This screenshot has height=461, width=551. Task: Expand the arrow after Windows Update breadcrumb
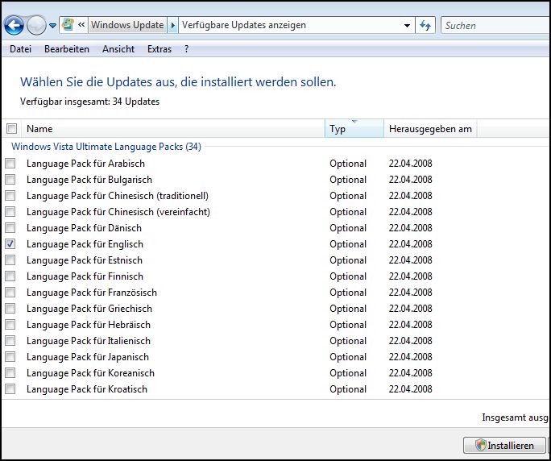click(x=172, y=25)
